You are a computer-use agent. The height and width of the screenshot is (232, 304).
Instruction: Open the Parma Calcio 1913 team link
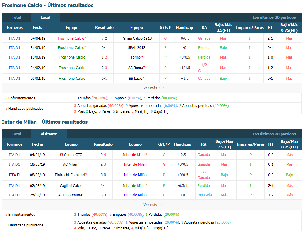(136, 38)
